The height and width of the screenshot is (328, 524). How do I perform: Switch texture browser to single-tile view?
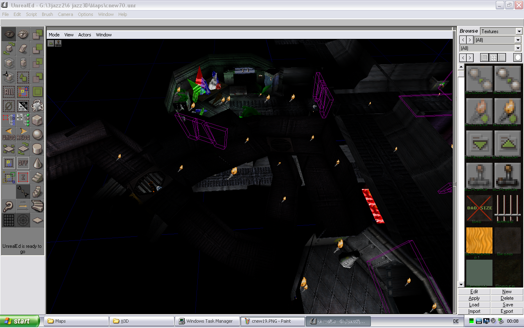tap(485, 58)
